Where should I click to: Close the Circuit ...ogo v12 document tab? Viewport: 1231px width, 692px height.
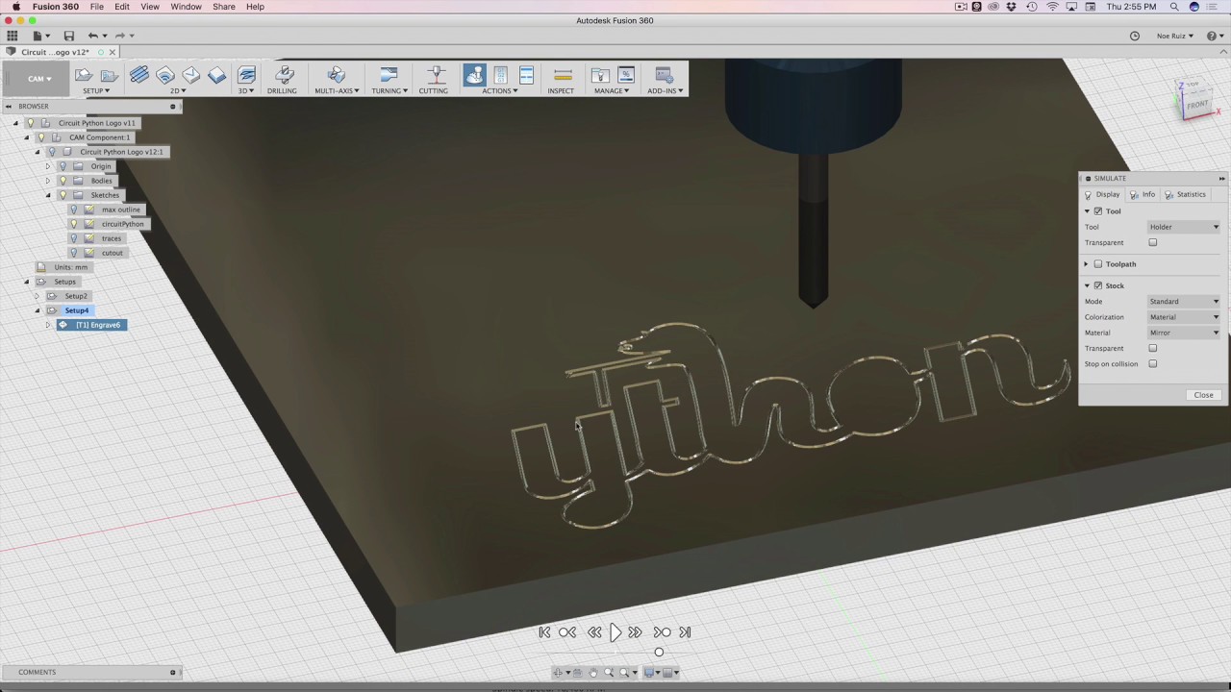coord(113,52)
